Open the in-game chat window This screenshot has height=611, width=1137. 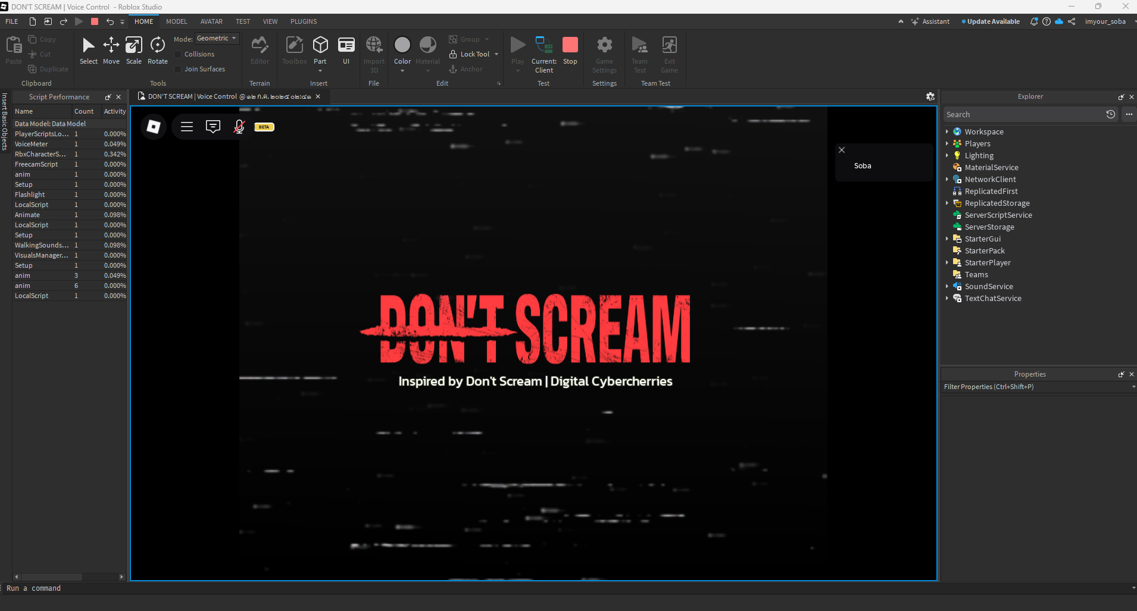[213, 127]
